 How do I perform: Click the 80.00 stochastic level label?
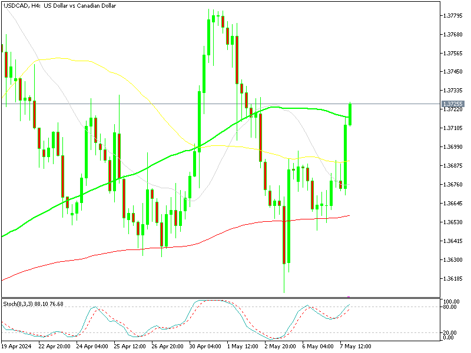(450, 307)
